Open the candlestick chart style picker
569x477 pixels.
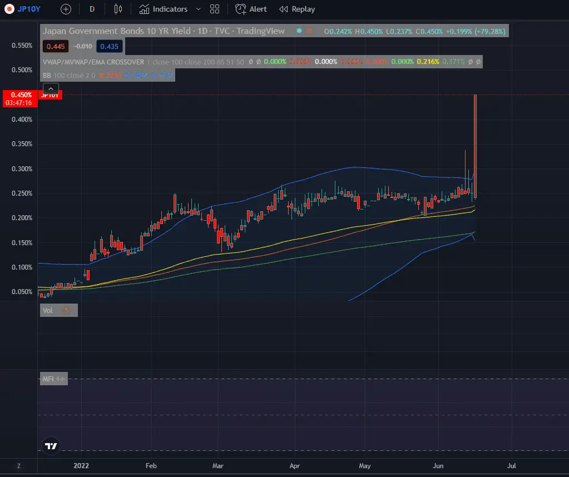click(x=117, y=9)
